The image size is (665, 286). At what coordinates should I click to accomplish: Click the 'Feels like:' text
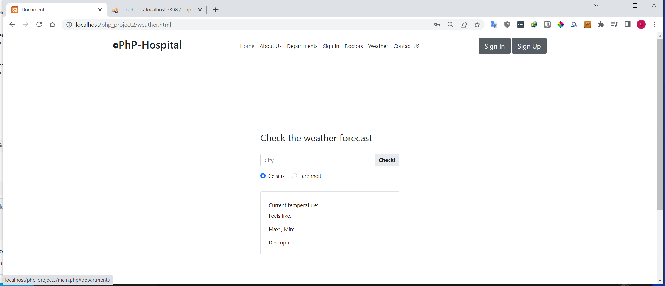280,216
